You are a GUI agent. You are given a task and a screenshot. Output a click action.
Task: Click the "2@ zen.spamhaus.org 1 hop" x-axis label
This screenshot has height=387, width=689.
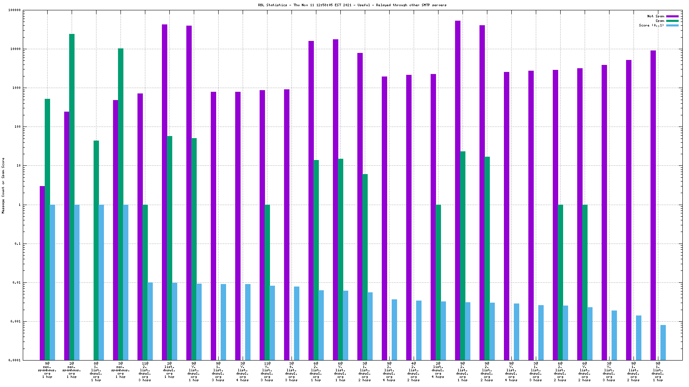pyautogui.click(x=72, y=370)
